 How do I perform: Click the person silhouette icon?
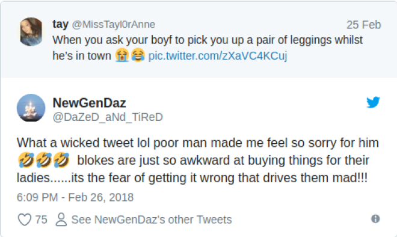tap(61, 220)
